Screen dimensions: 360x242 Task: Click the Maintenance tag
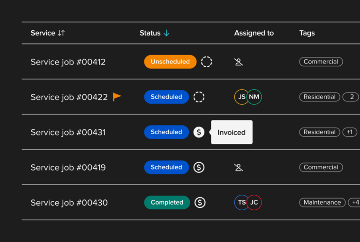pos(322,203)
